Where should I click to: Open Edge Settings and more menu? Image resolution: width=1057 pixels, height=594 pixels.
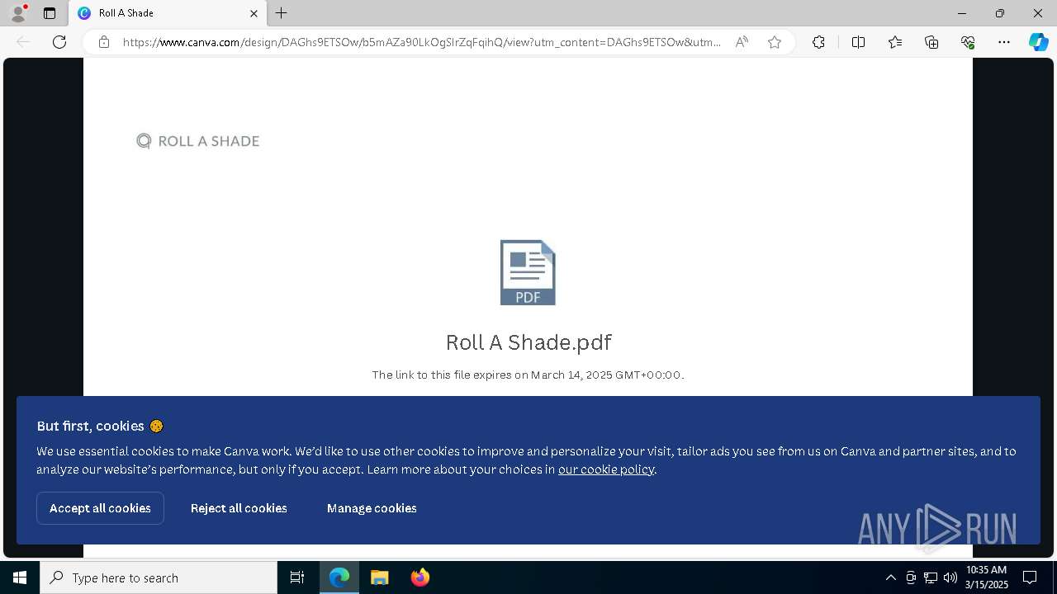[x=1004, y=42]
